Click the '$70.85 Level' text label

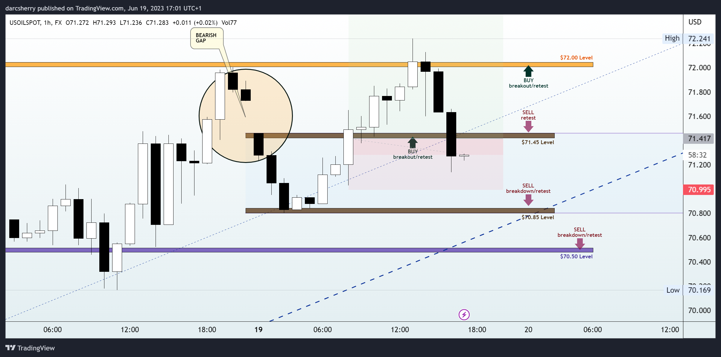[538, 217]
